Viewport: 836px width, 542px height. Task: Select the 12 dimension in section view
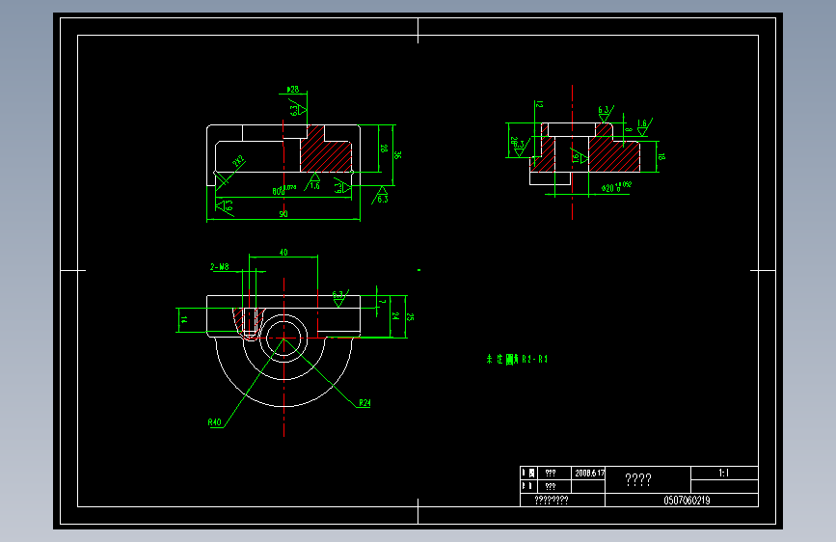tap(540, 104)
